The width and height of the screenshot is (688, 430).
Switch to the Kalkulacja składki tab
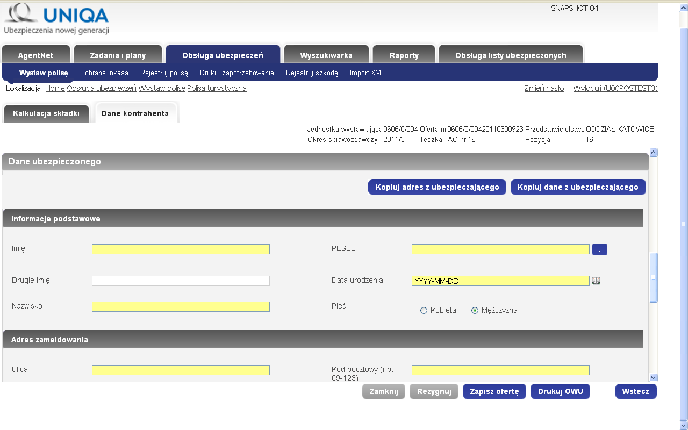pyautogui.click(x=46, y=113)
